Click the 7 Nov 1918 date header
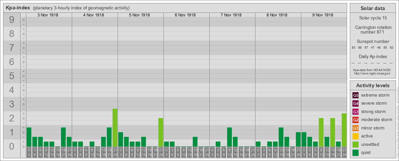The image size is (399, 161). click(231, 15)
